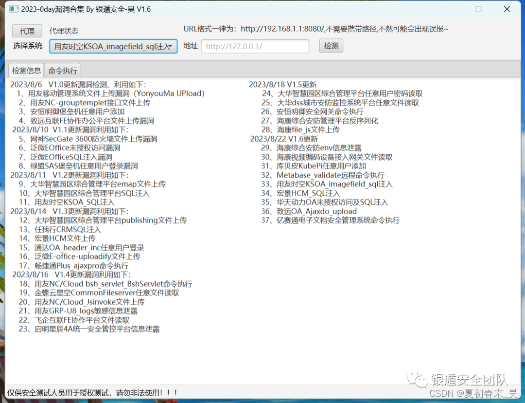Image resolution: width=525 pixels, height=403 pixels.
Task: Expand the system selection combo box
Action: (x=113, y=46)
